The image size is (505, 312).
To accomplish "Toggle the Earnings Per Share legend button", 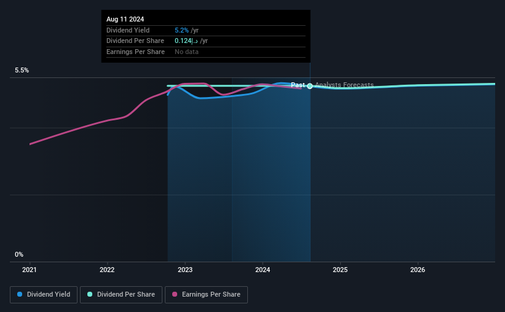I will click(206, 294).
